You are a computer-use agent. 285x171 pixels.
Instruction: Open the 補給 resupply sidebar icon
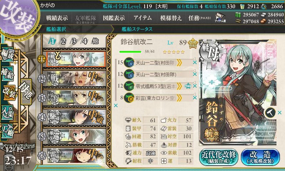7,74
